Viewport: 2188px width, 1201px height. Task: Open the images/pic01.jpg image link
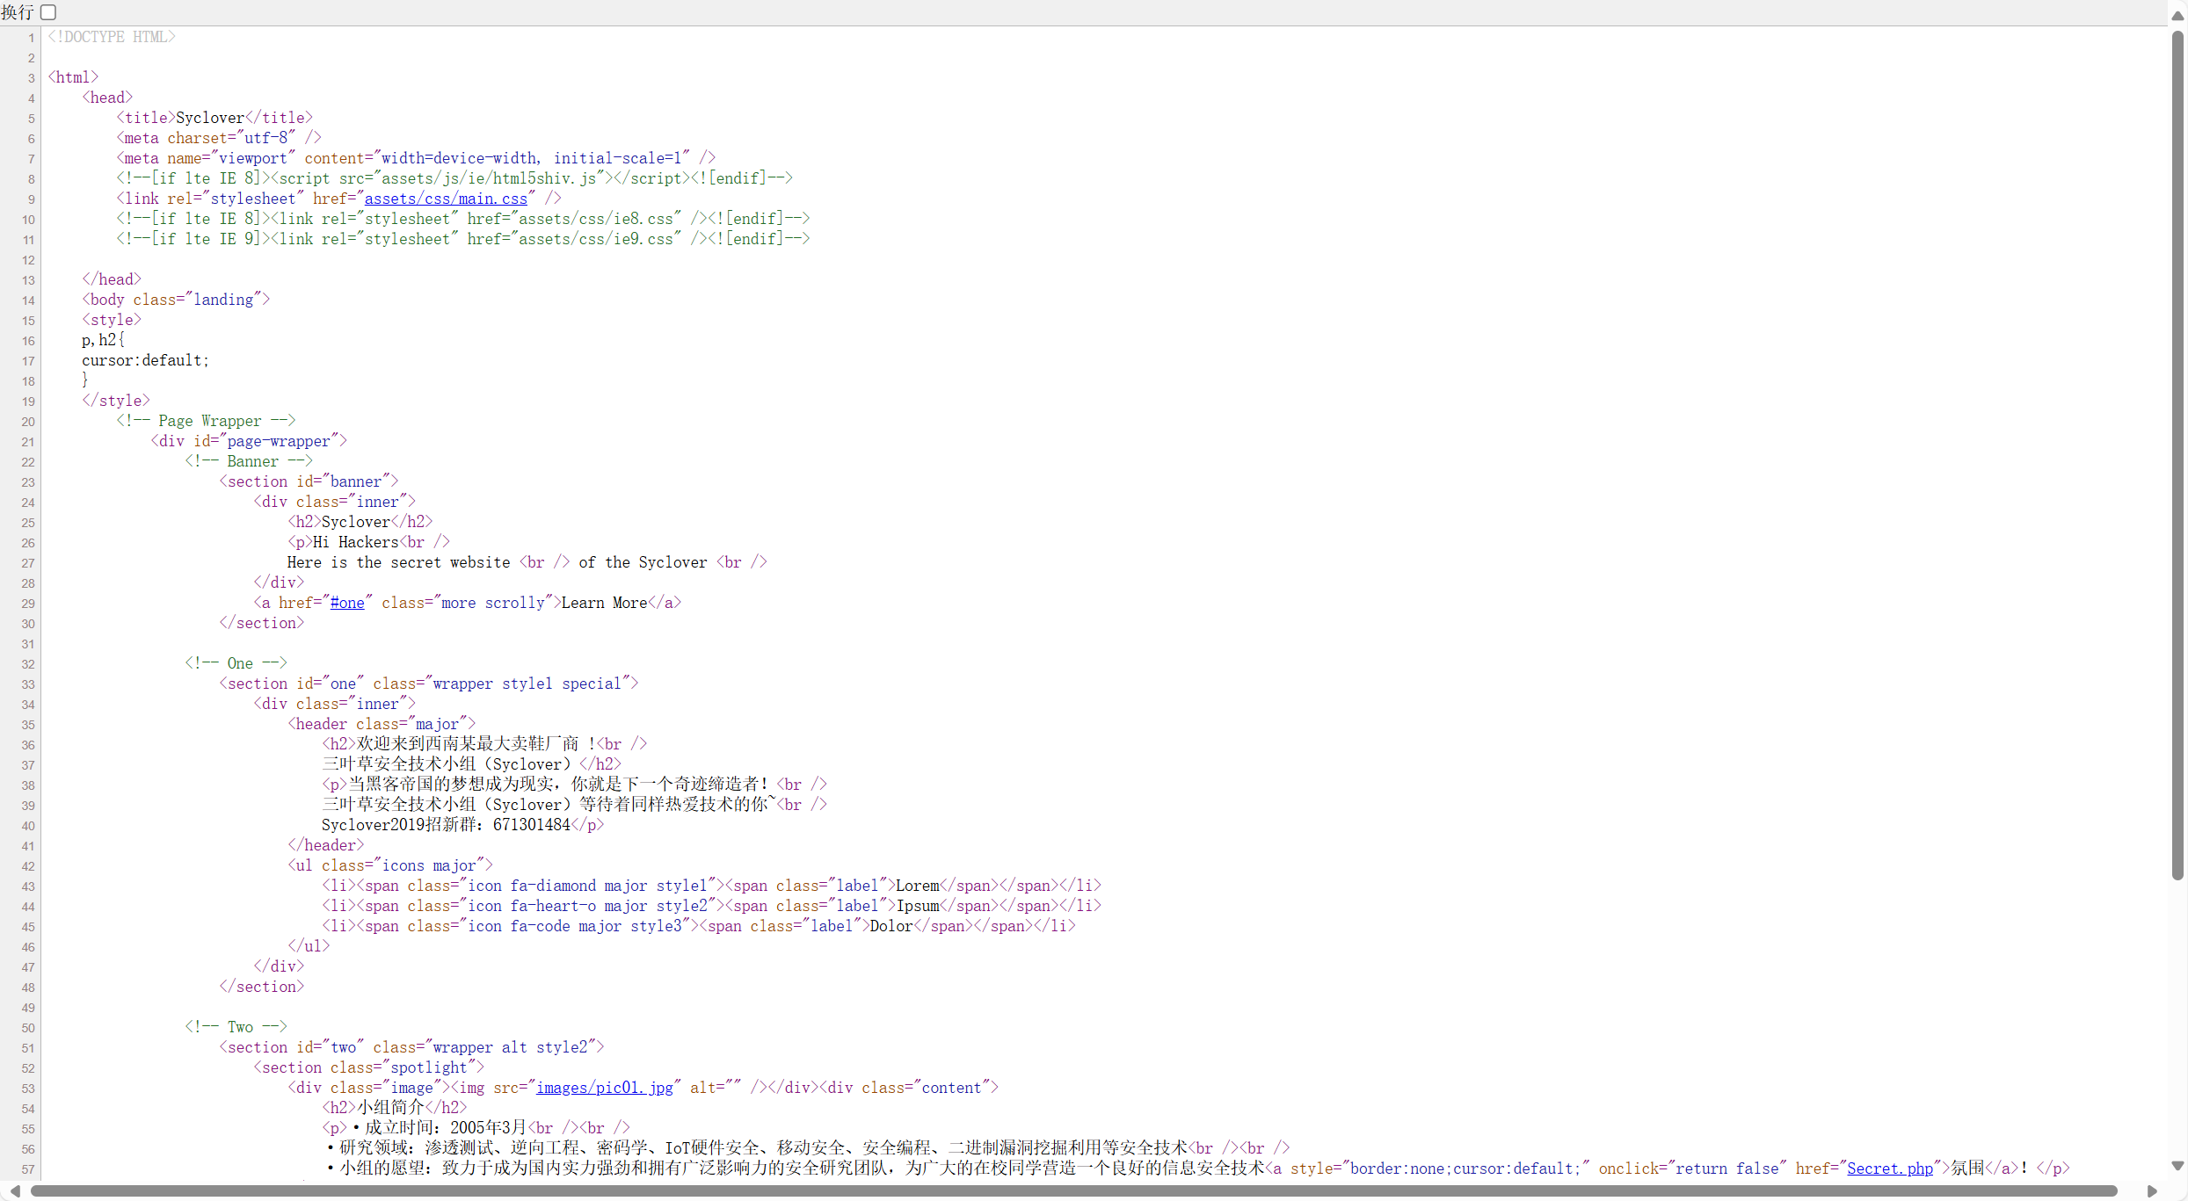tap(604, 1089)
